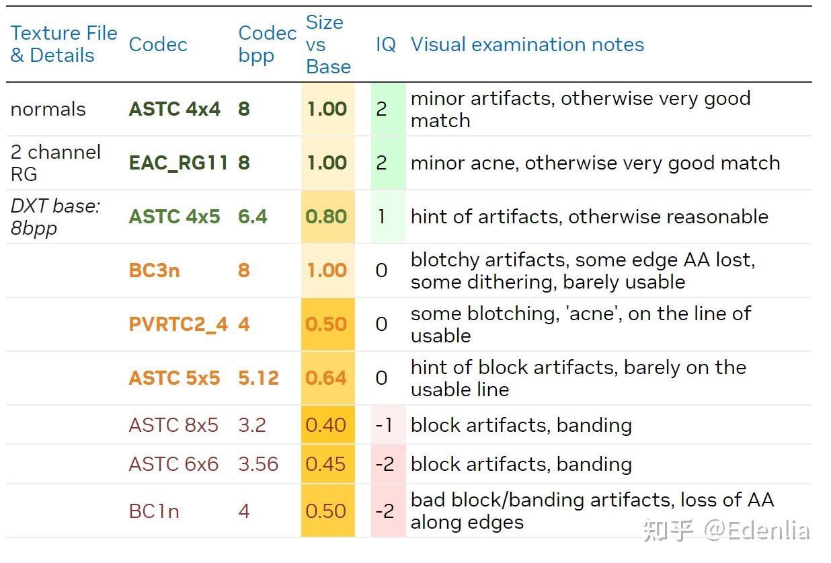Click the 'Size vs Base' header
The width and height of the screenshot is (831, 563).
328,44
